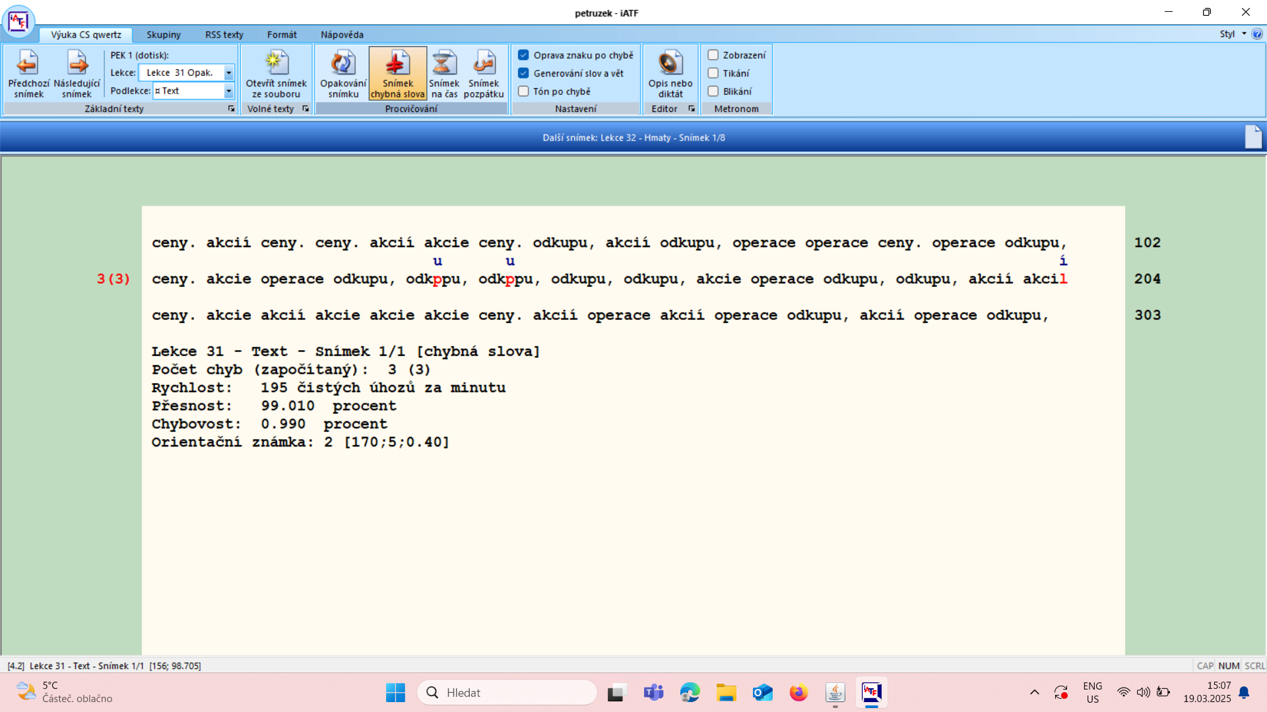Open the Styl dropdown menu
1267x712 pixels.
pos(1233,34)
